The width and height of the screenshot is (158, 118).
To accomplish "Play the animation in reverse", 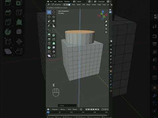I will coord(91,109).
